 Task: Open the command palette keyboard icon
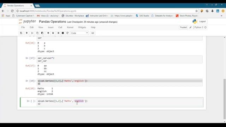93,33
